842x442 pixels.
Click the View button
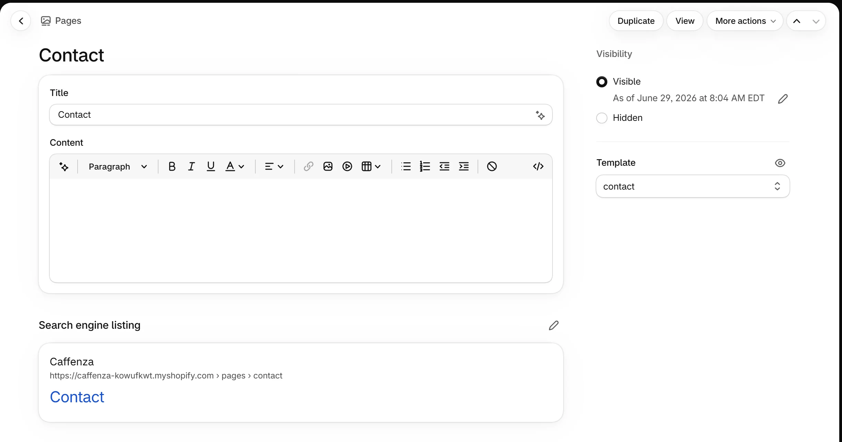pyautogui.click(x=685, y=21)
